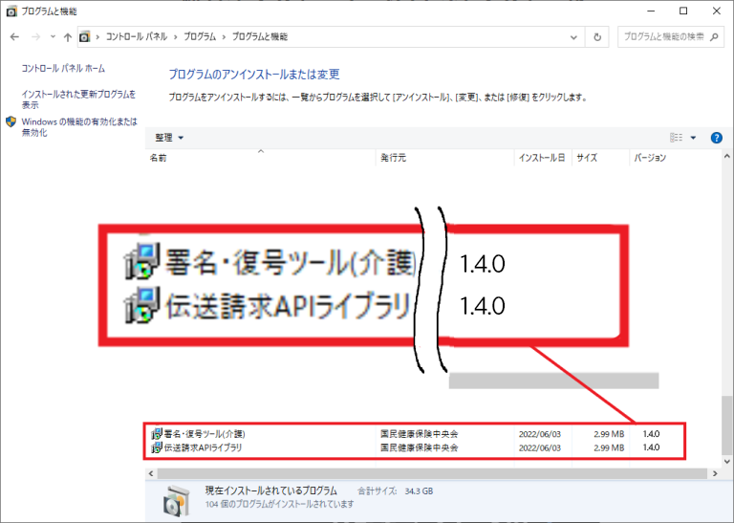Click horizontal scrollbar right arrow
The height and width of the screenshot is (523, 734).
pyautogui.click(x=715, y=473)
